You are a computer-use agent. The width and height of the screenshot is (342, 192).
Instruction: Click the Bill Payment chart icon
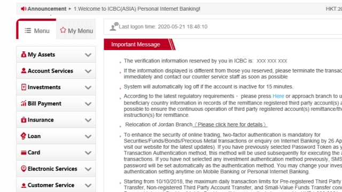coord(24,103)
